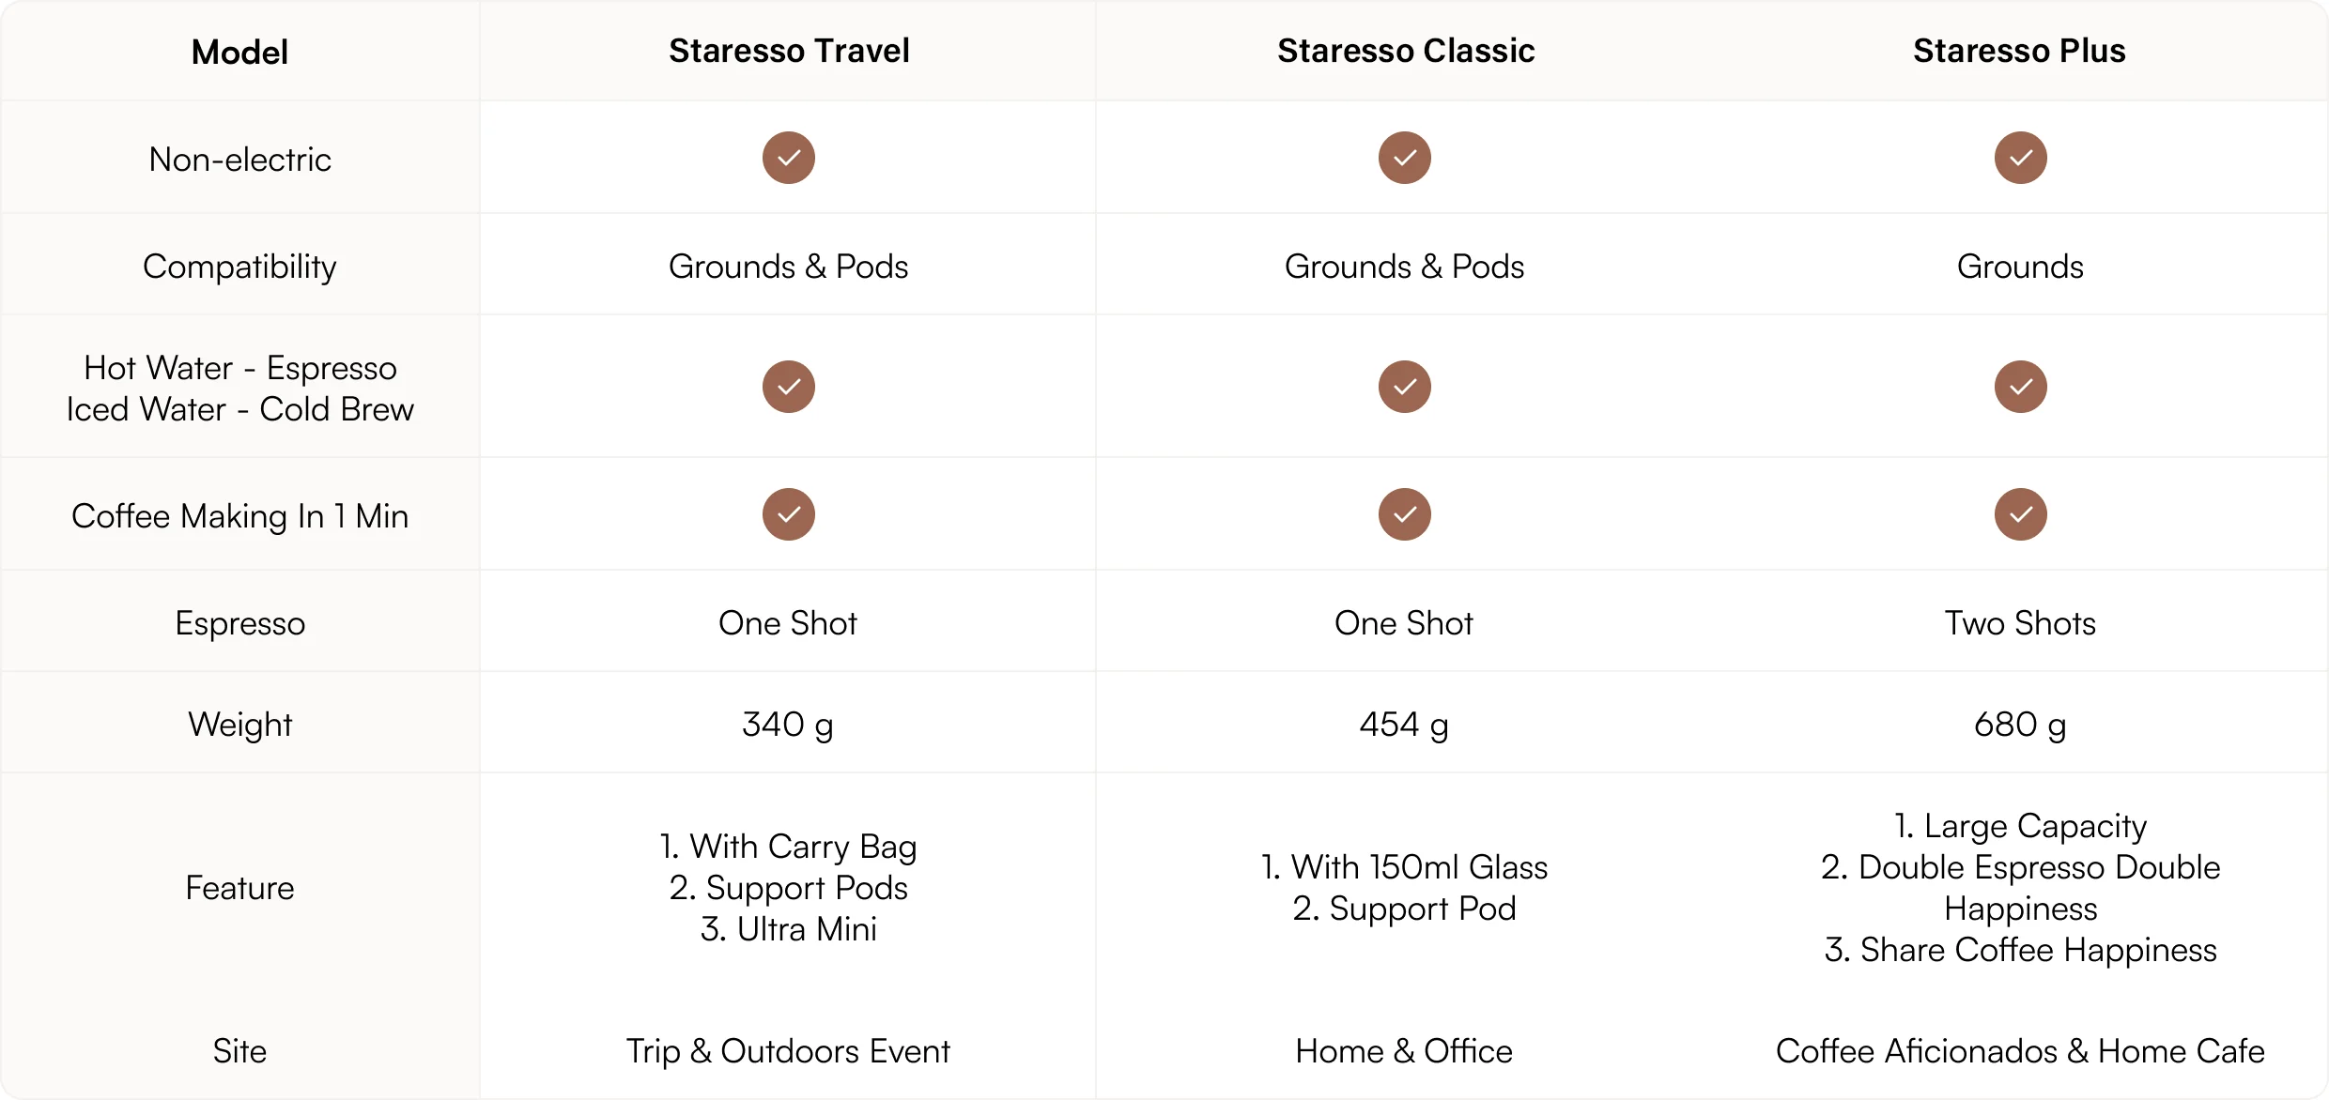Select the Staresso Plus column header

2019,51
